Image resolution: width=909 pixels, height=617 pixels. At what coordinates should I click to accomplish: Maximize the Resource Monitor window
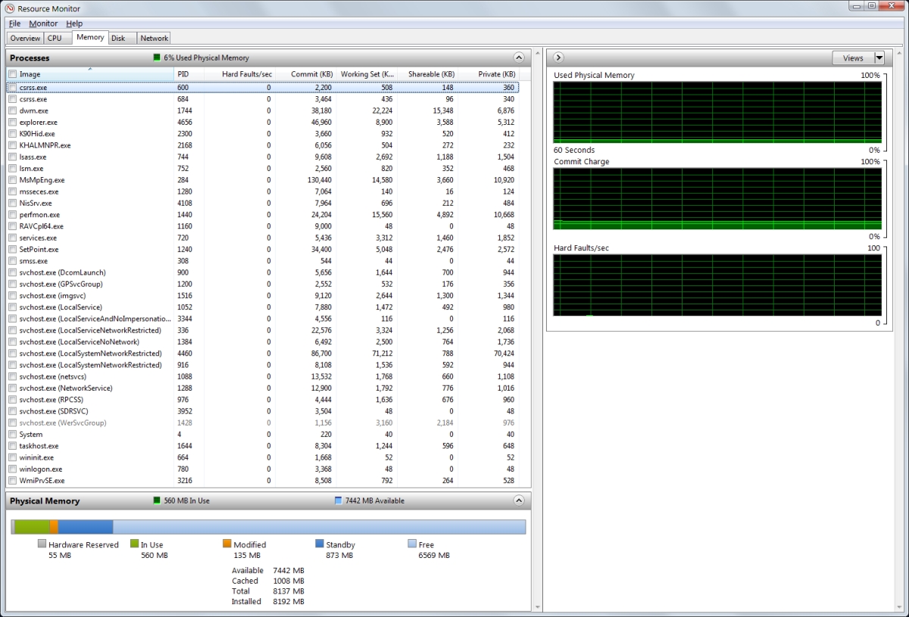(x=873, y=6)
